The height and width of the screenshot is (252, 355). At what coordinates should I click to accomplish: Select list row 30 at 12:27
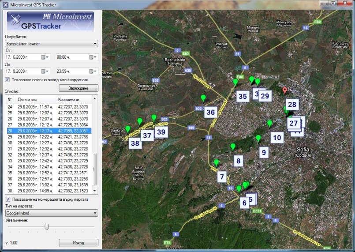click(49, 143)
